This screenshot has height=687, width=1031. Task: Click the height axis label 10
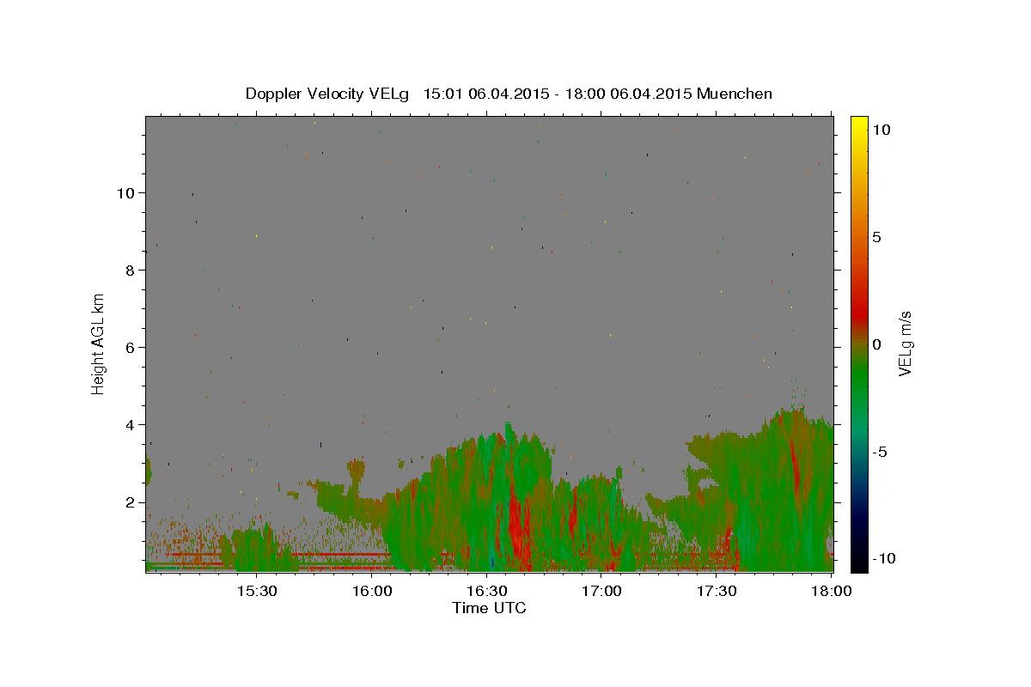[x=126, y=192]
